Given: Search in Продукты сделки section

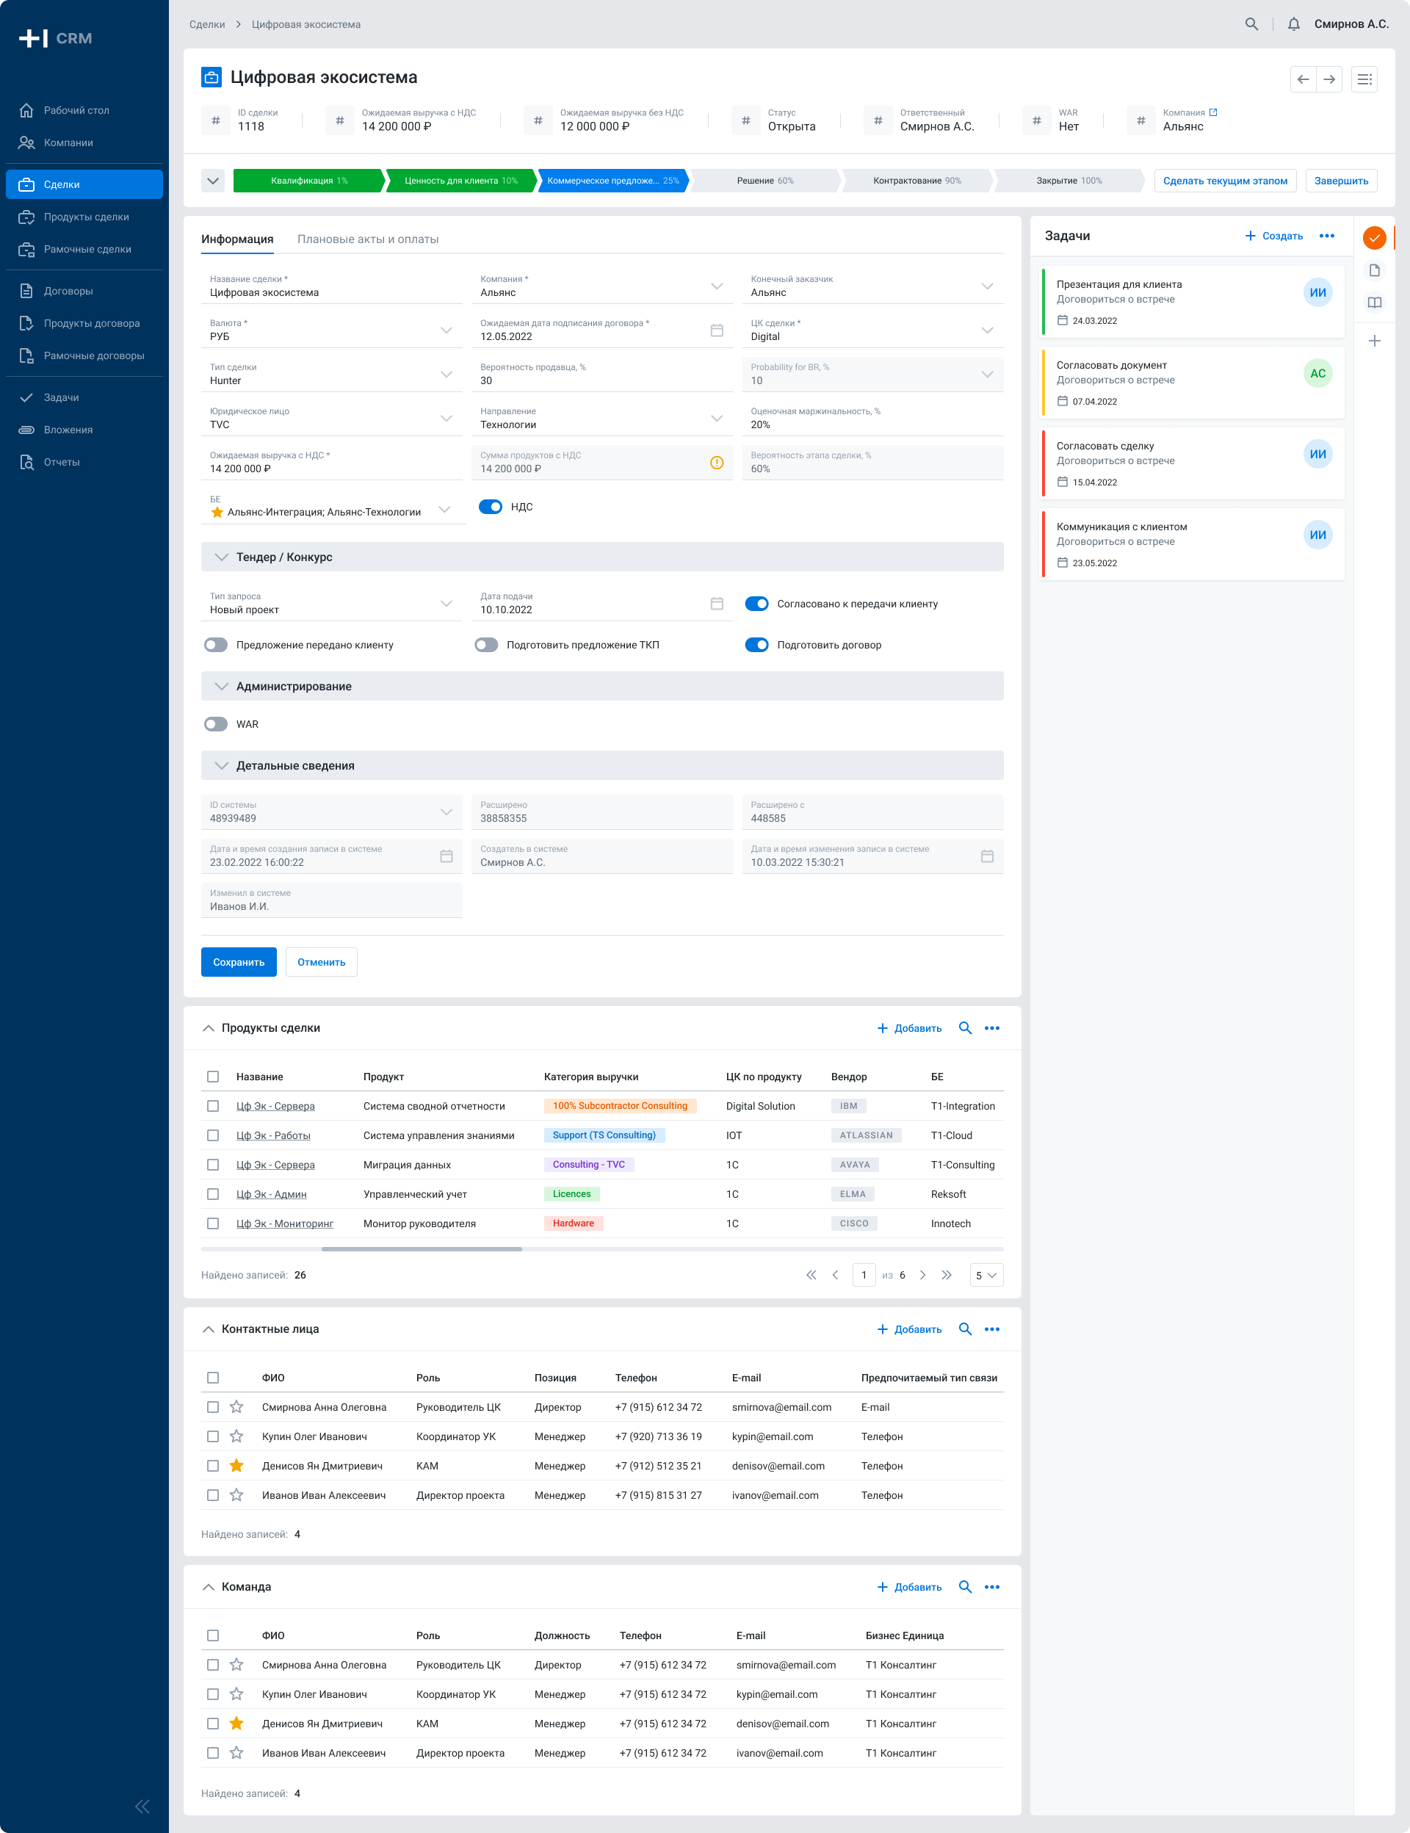Looking at the screenshot, I should click(x=965, y=1028).
